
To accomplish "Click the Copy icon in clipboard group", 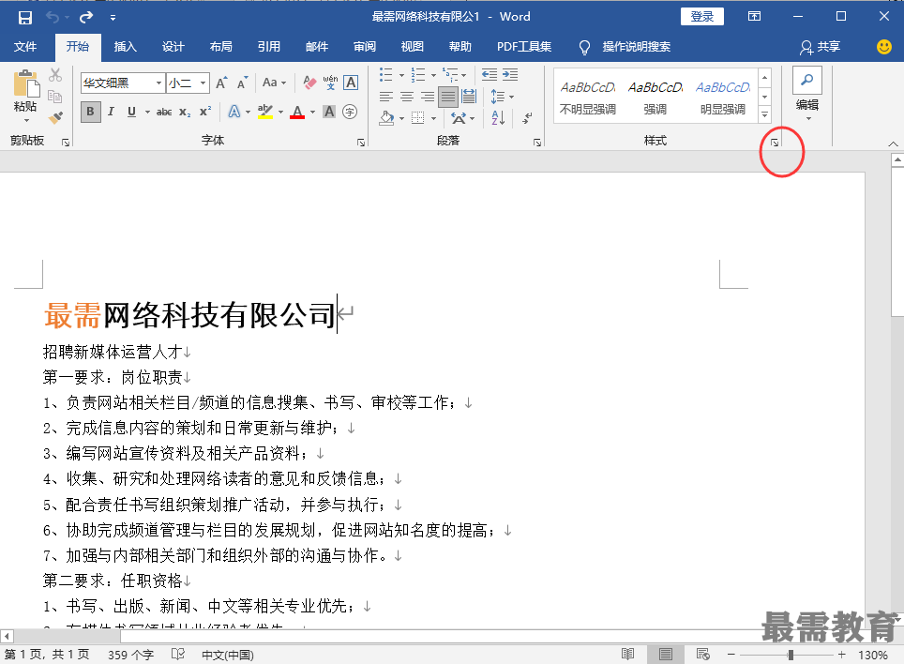I will [x=55, y=97].
